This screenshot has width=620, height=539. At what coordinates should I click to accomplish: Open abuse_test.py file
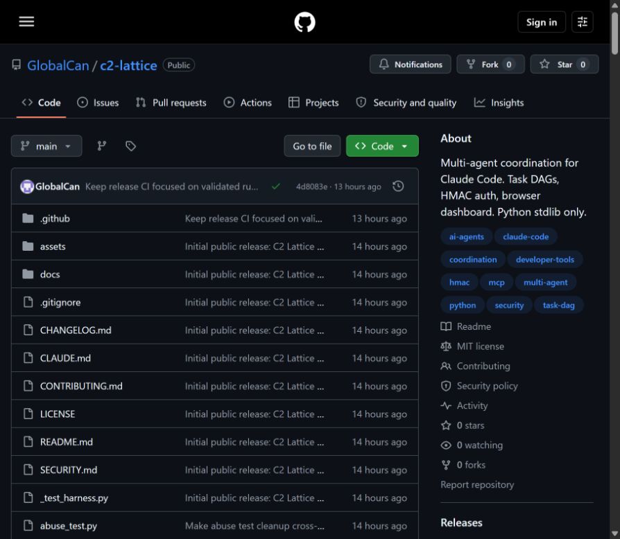click(69, 526)
